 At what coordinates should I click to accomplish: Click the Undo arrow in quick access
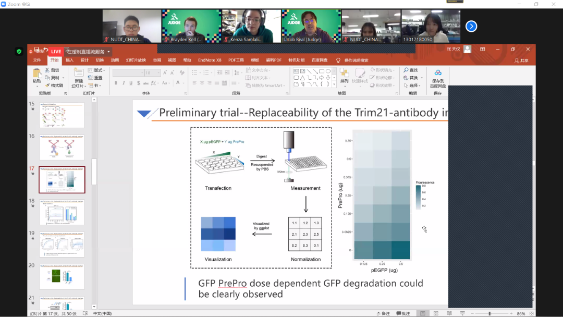tap(45, 50)
